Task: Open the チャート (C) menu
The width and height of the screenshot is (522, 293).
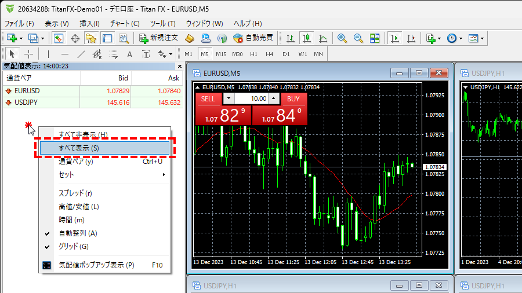Action: (125, 24)
